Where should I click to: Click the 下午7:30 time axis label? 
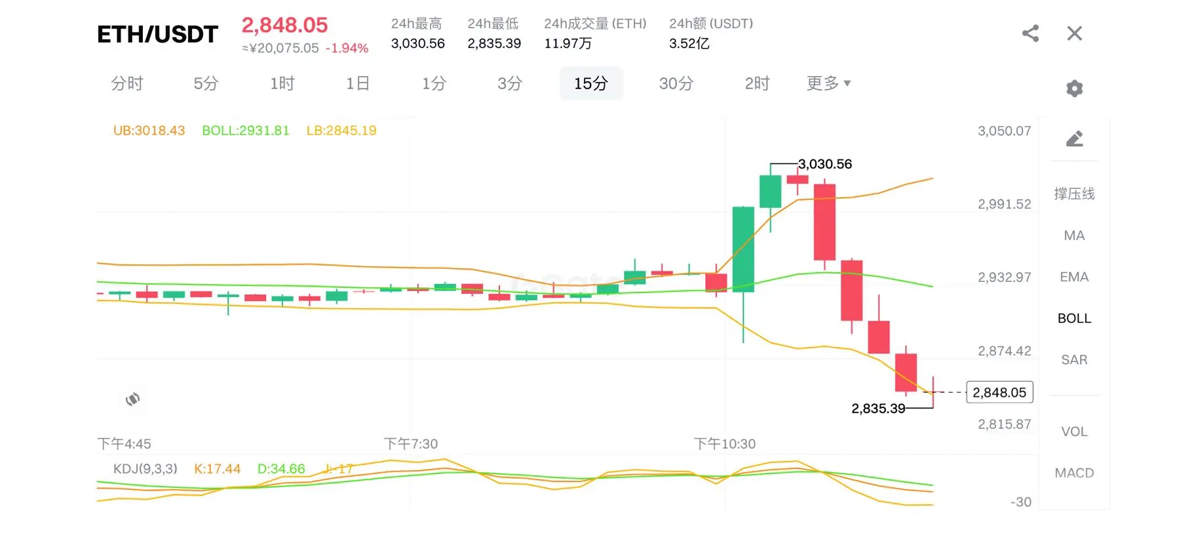pyautogui.click(x=411, y=444)
